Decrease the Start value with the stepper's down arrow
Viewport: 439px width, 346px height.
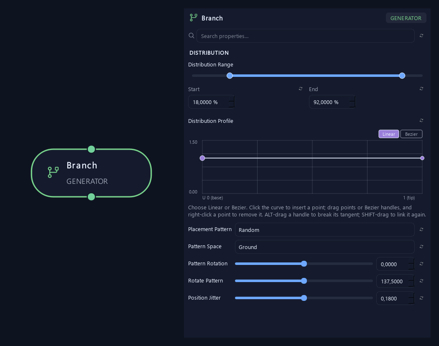(231, 105)
